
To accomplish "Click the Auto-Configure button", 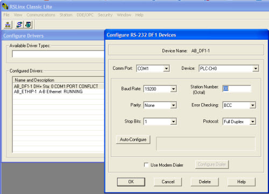I will [x=133, y=140].
